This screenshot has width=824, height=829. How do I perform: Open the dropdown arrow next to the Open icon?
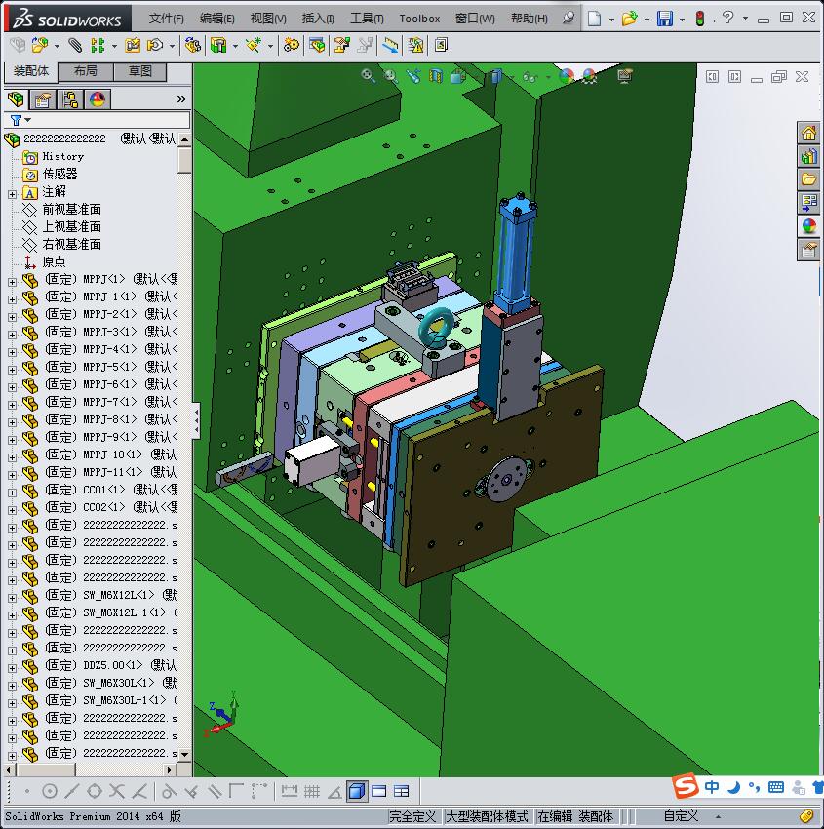point(647,20)
